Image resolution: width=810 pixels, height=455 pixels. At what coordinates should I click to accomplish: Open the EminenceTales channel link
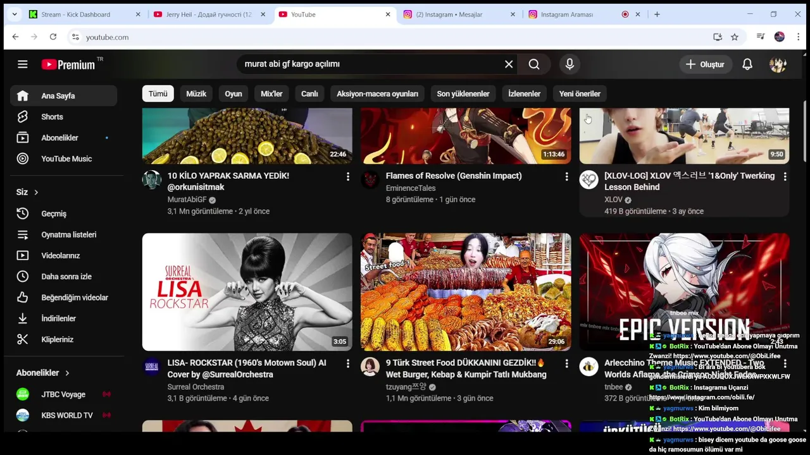(x=411, y=188)
